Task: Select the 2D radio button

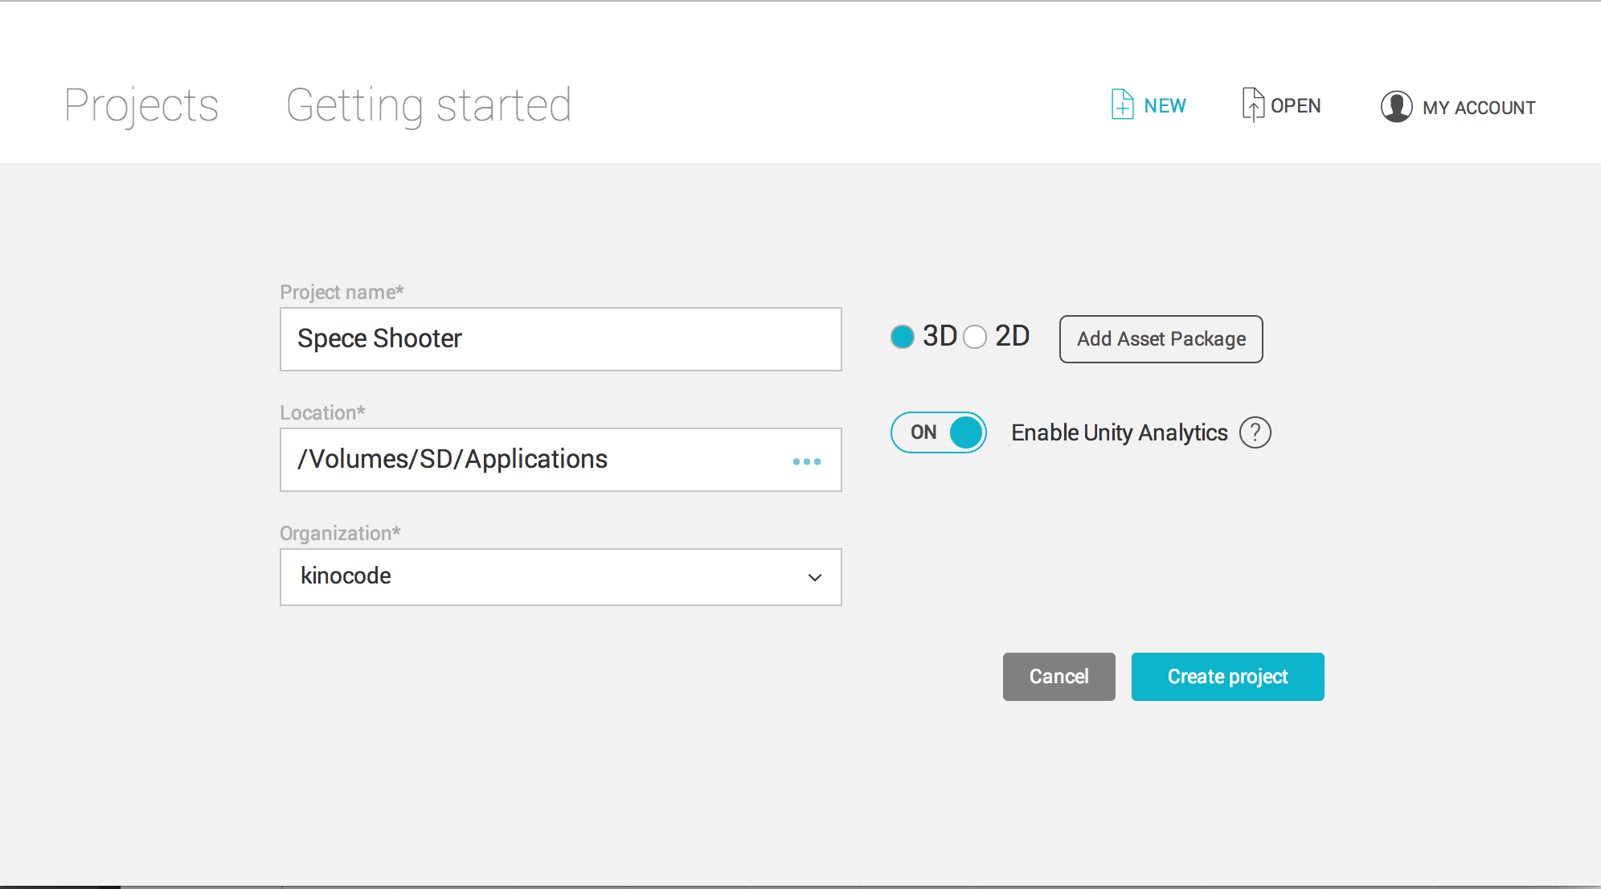Action: [975, 337]
